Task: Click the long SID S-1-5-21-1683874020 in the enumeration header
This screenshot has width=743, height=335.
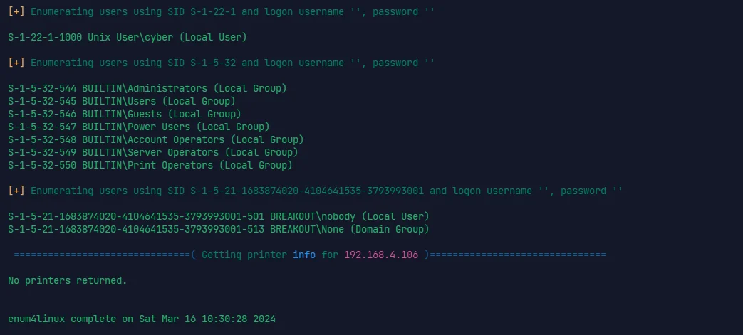Action: [307, 191]
